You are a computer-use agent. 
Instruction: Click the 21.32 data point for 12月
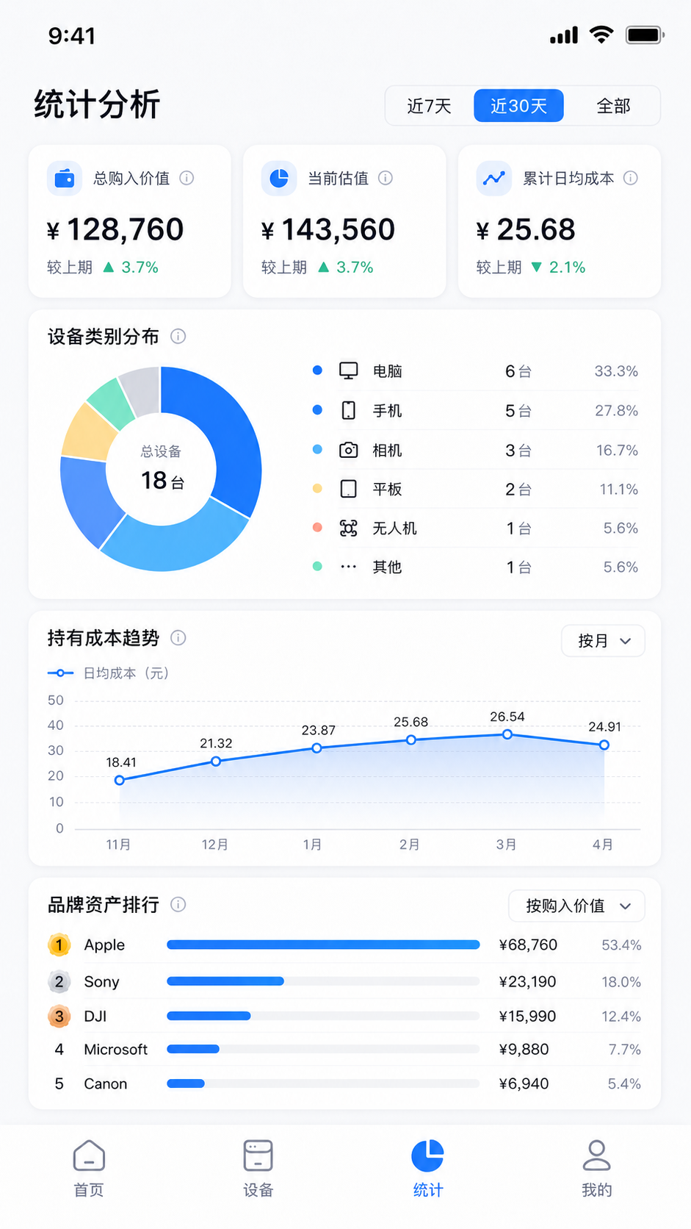pos(216,762)
